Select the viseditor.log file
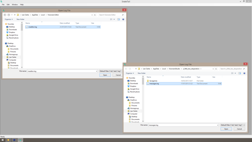Viewport: 252px width, 142px height. 32,27
